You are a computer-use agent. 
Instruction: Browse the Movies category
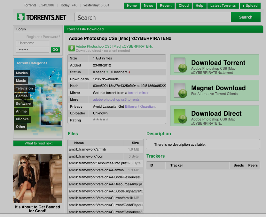coord(22,73)
